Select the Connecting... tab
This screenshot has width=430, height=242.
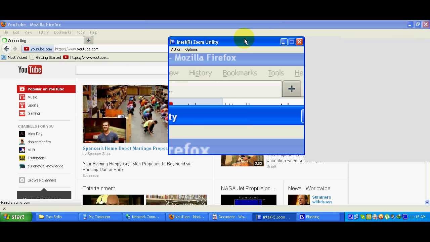click(x=41, y=41)
